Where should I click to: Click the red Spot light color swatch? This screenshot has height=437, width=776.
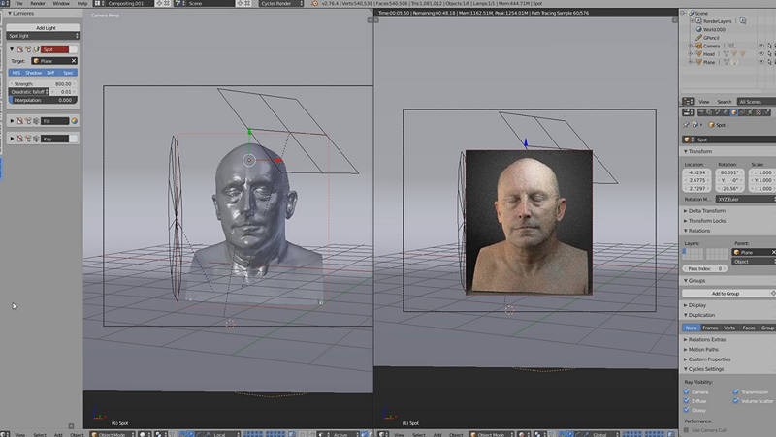pos(53,49)
